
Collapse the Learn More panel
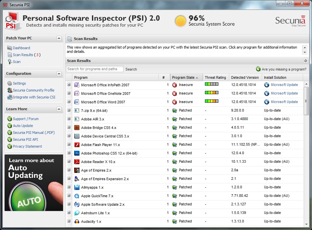click(x=59, y=109)
